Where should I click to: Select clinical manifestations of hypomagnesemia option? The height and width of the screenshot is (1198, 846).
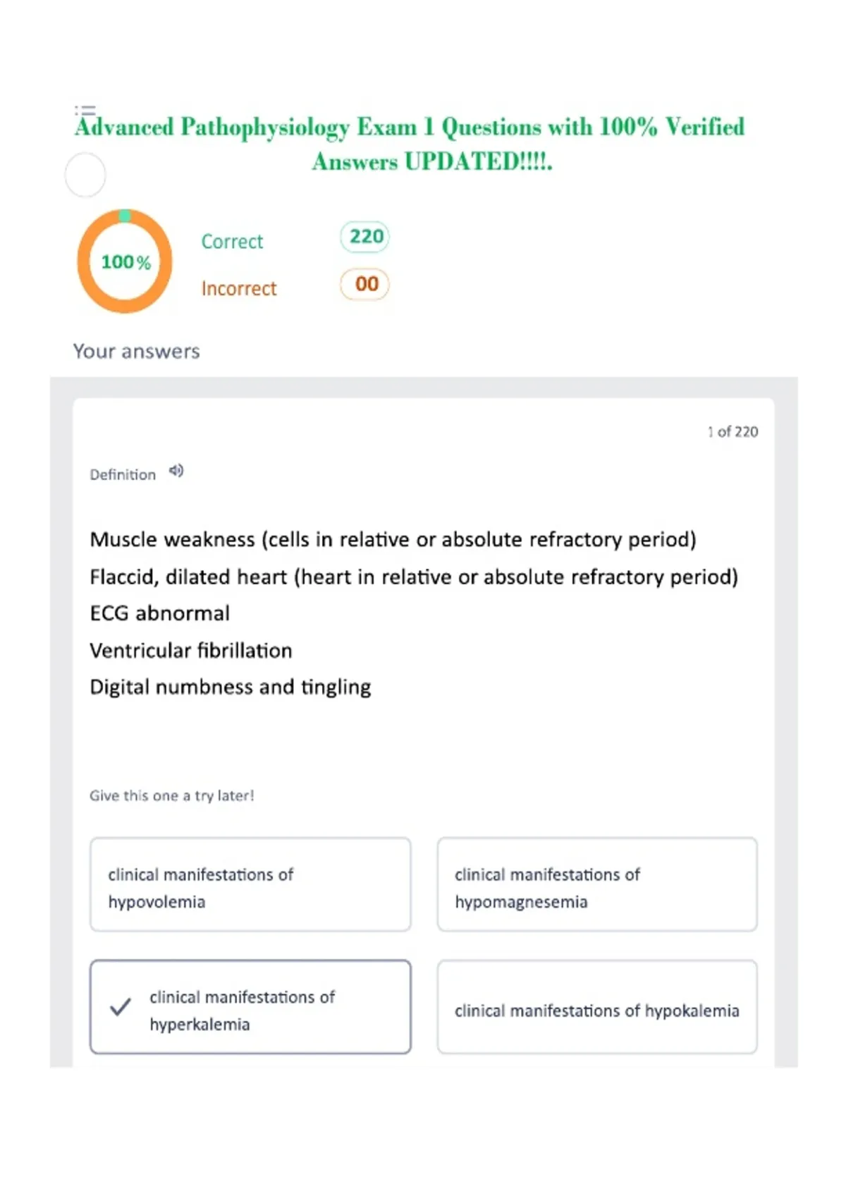(x=597, y=884)
